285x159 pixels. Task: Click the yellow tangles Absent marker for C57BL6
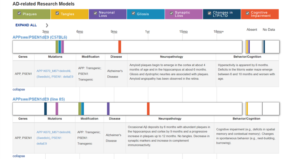coord(247,47)
